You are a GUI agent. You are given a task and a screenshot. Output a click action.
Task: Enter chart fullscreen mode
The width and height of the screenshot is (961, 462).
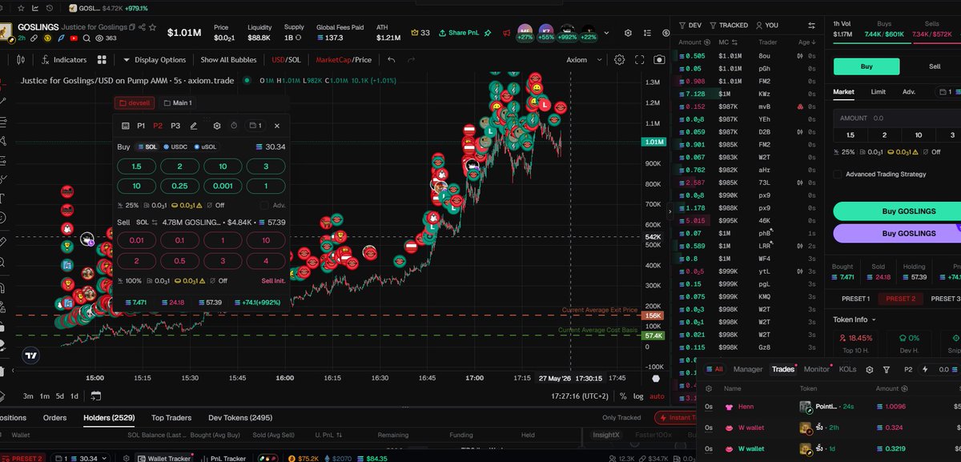pyautogui.click(x=639, y=60)
